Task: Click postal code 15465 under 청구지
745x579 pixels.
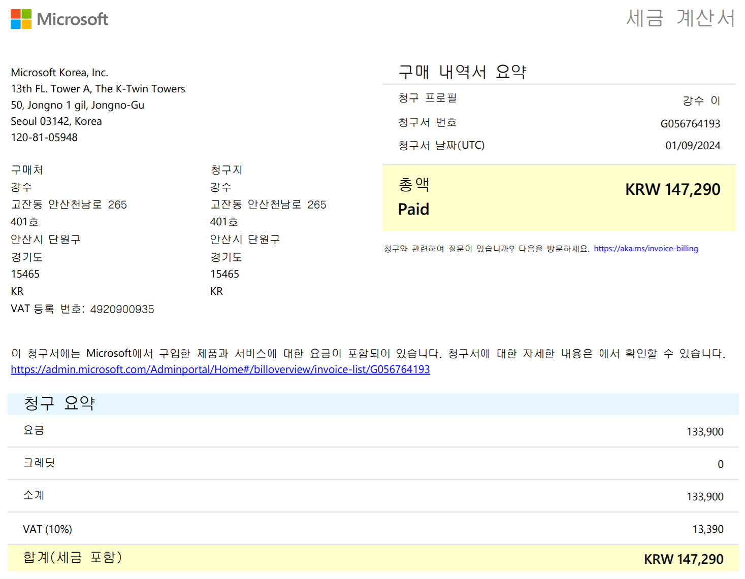Action: 224,274
